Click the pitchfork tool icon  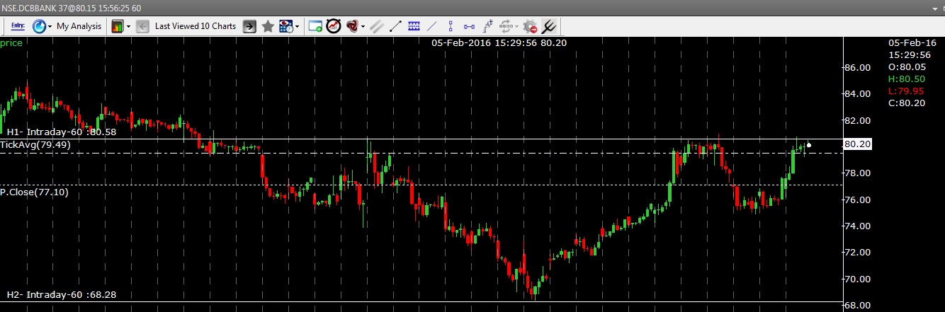[548, 26]
